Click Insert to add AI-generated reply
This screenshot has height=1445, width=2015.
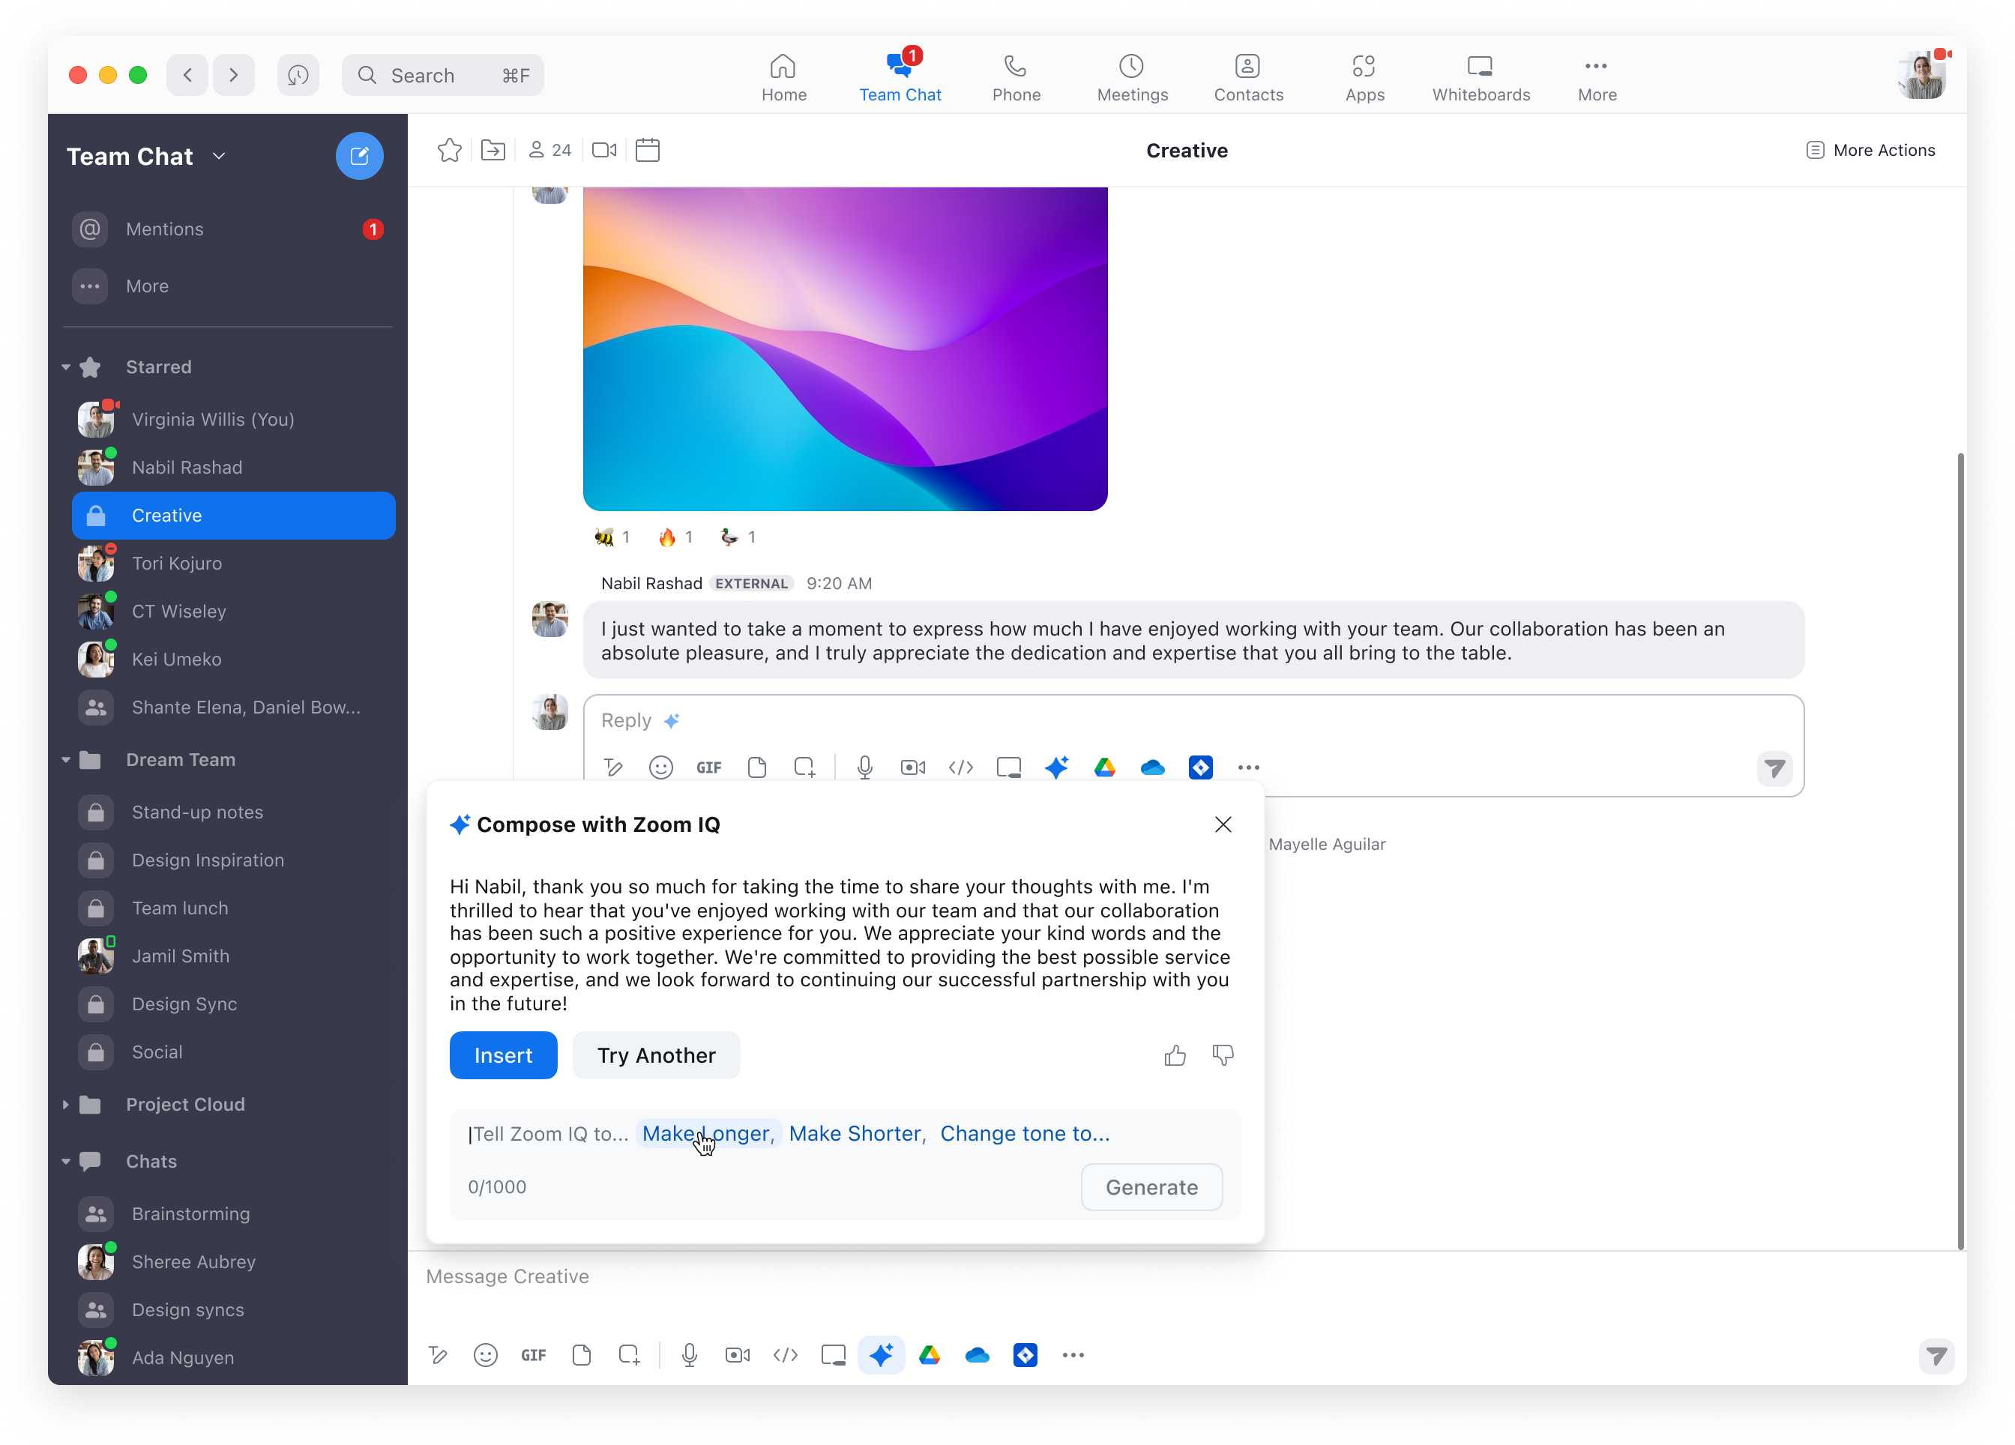(502, 1054)
